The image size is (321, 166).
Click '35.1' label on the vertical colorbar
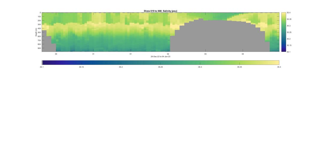tap(289, 52)
